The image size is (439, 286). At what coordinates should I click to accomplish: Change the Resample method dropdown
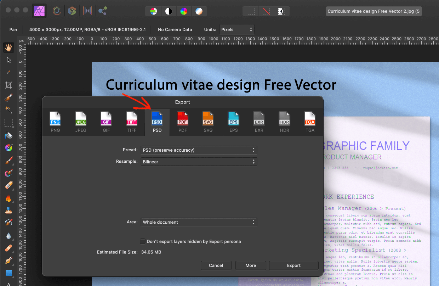[199, 162]
